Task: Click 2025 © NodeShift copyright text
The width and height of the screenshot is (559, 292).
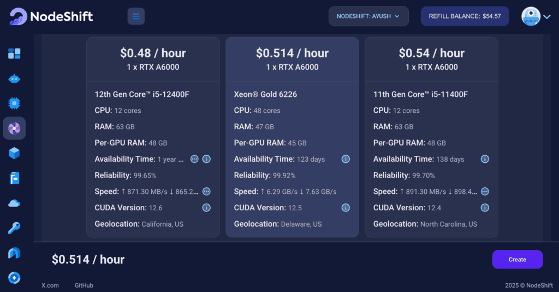Action: pyautogui.click(x=528, y=285)
